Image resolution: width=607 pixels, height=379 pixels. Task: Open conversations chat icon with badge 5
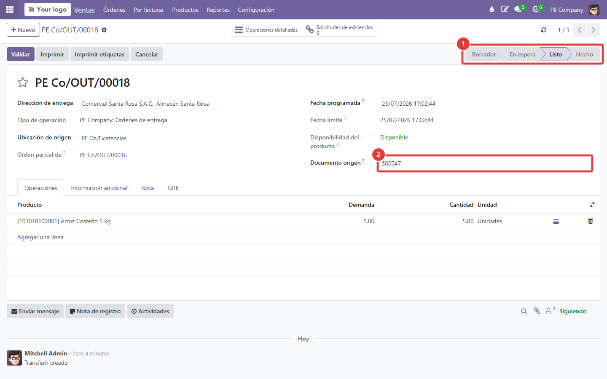[x=519, y=9]
